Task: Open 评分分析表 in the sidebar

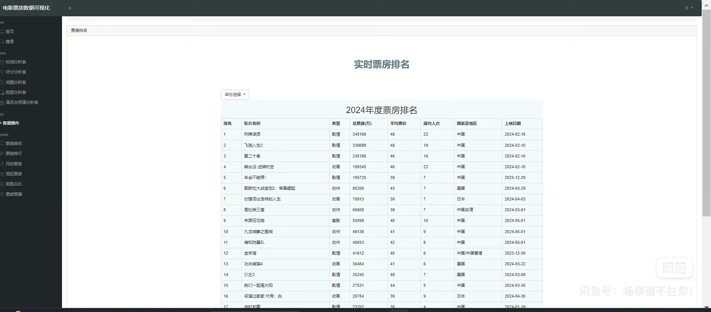Action: pyautogui.click(x=16, y=72)
